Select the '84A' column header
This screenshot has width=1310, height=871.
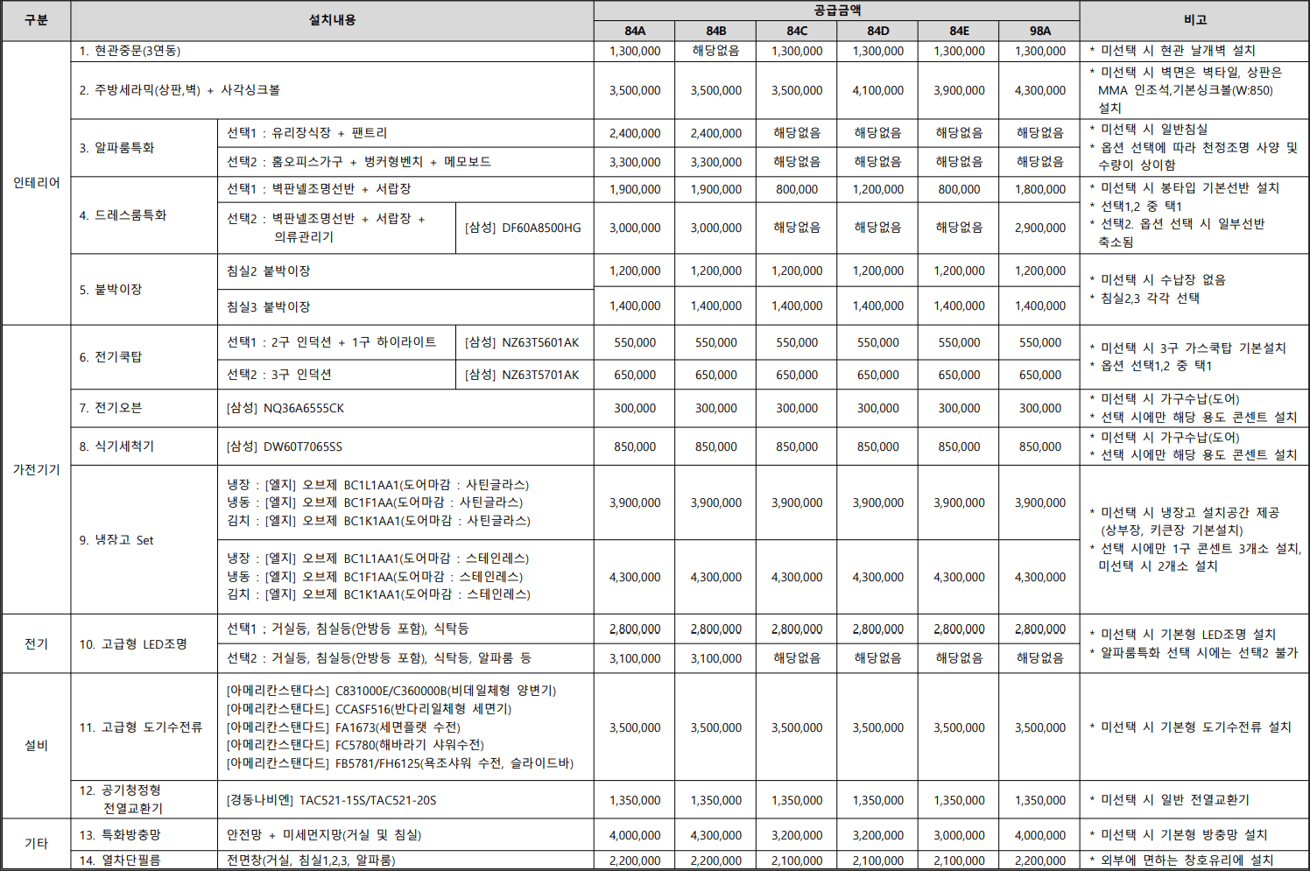[x=635, y=31]
